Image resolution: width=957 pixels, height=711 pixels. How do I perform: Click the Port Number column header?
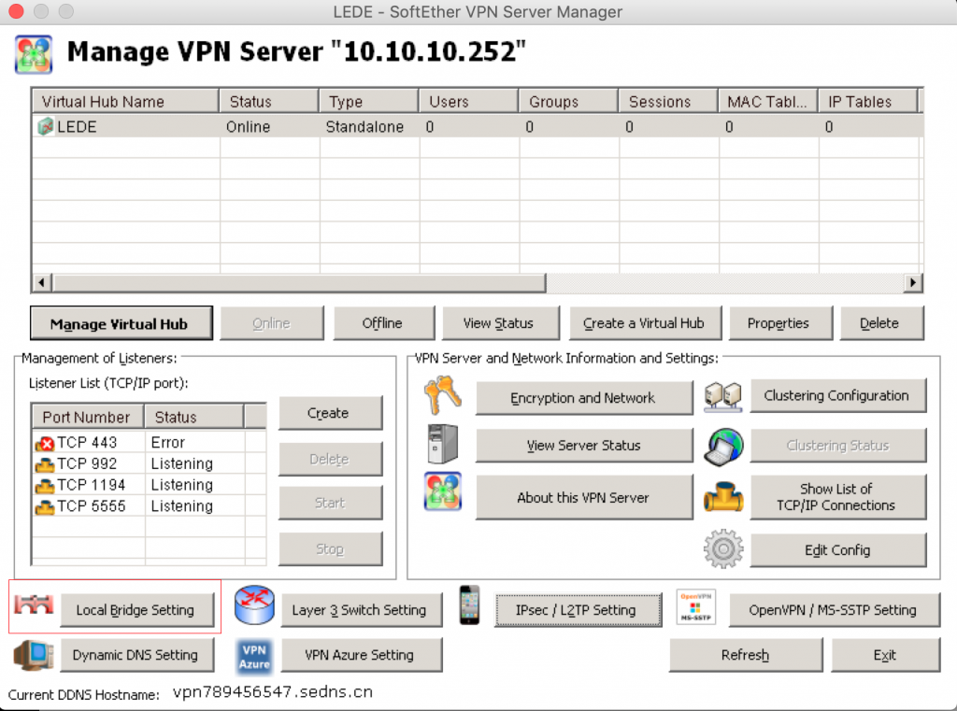click(89, 417)
